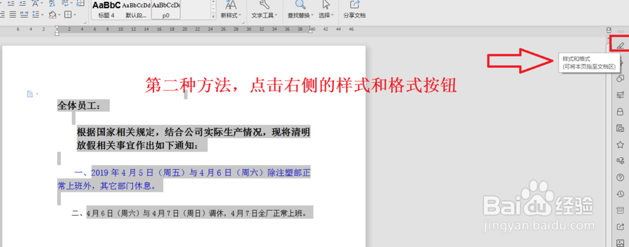Click the lock Restrict Editing sidebar icon
Viewport: 629px width, 247px height.
coord(620,111)
